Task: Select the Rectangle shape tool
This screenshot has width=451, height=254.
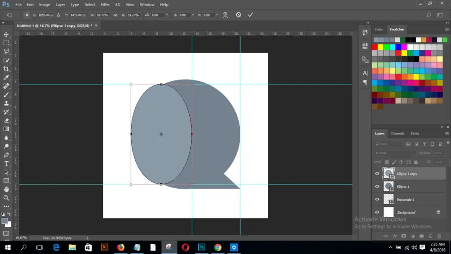Action: [x=6, y=181]
